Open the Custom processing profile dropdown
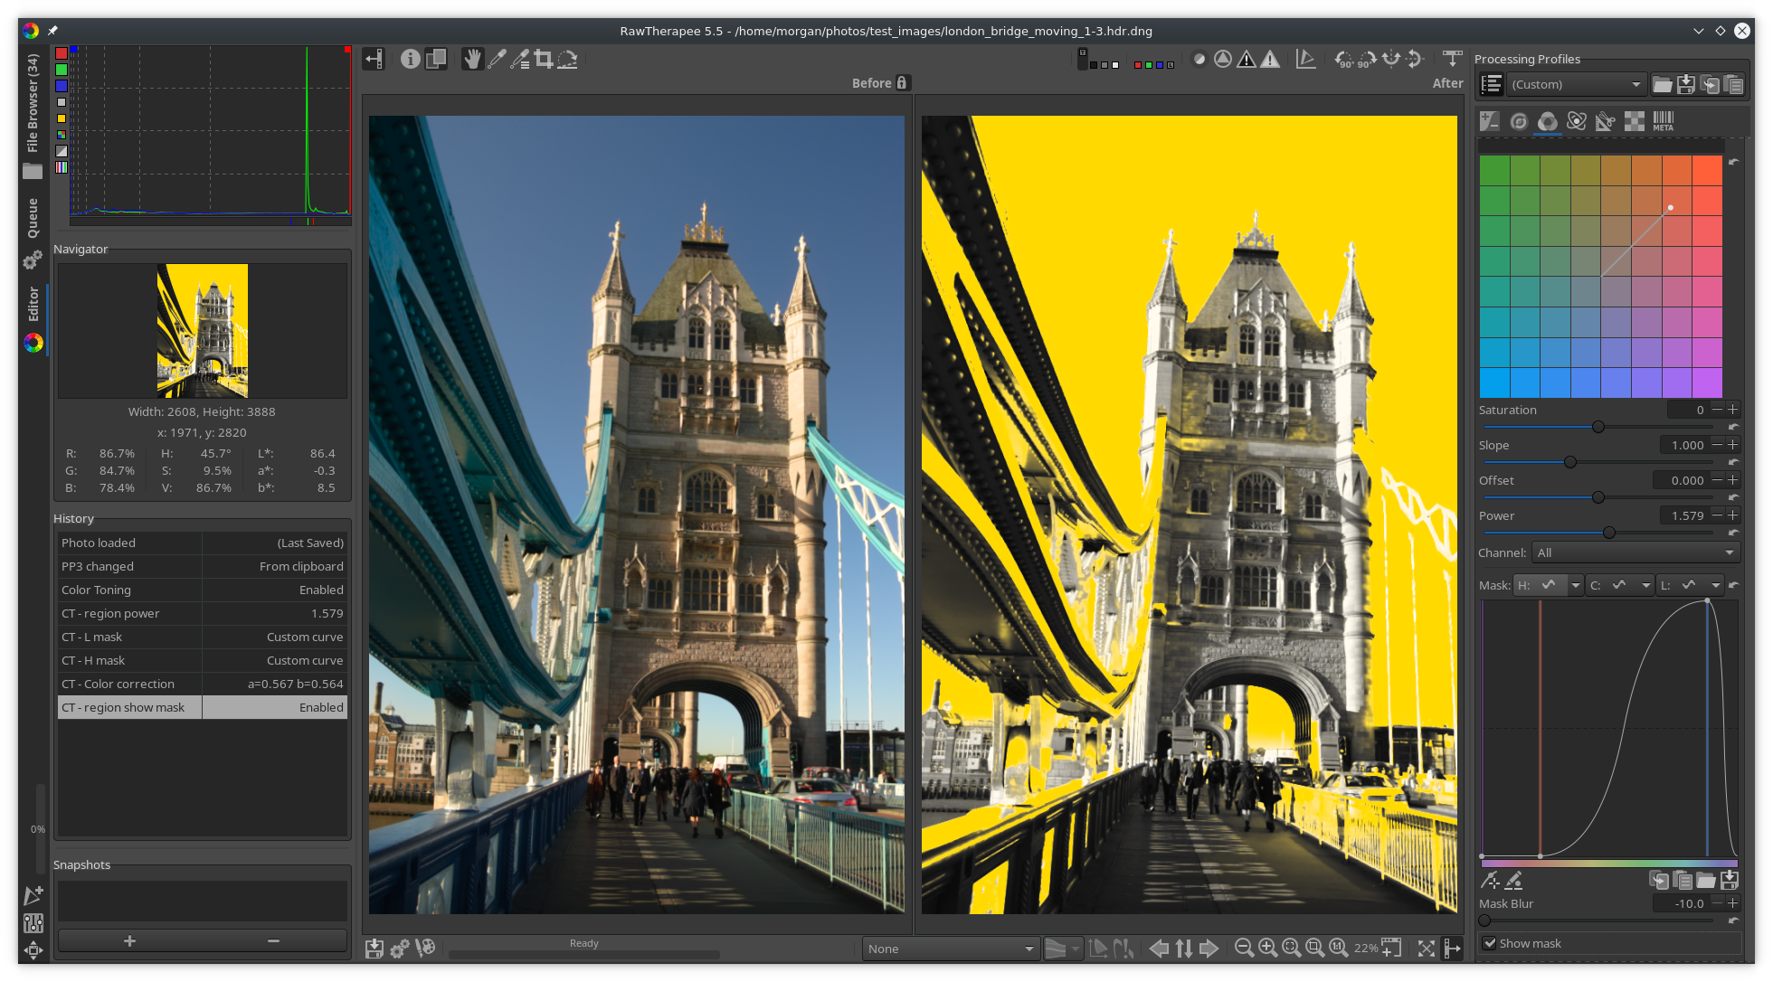This screenshot has height=982, width=1773. pyautogui.click(x=1576, y=85)
